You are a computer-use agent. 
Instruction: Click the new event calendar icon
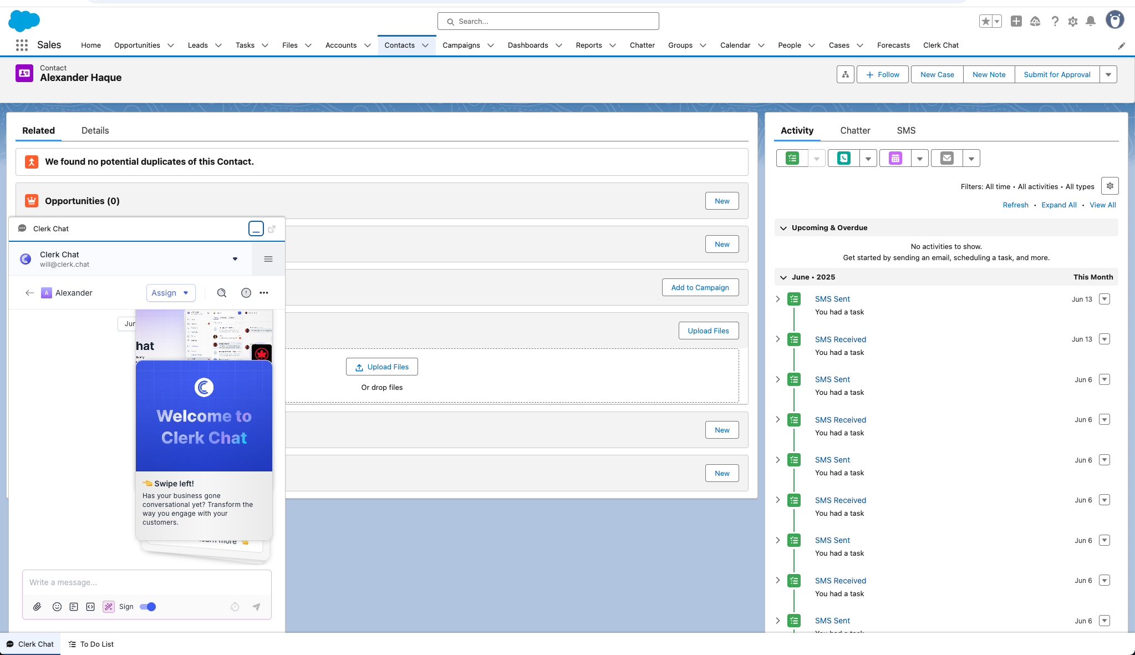coord(895,159)
